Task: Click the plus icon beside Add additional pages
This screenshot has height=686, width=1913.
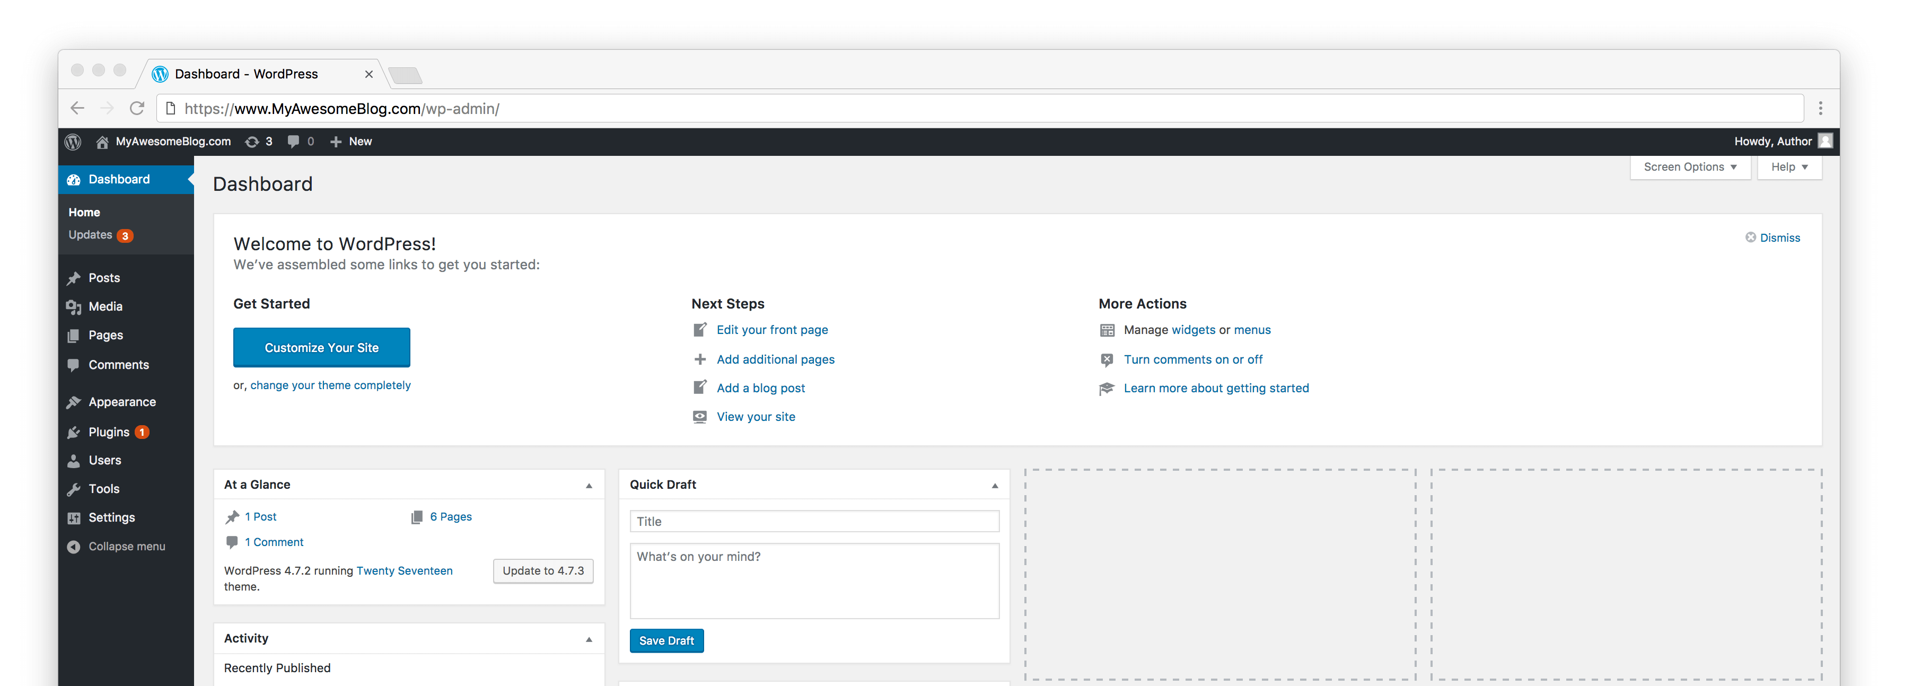Action: pyautogui.click(x=699, y=359)
